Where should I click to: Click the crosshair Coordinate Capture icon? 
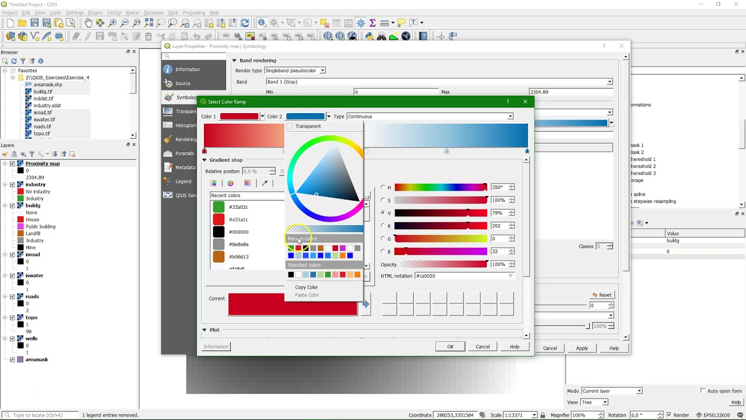(440, 36)
